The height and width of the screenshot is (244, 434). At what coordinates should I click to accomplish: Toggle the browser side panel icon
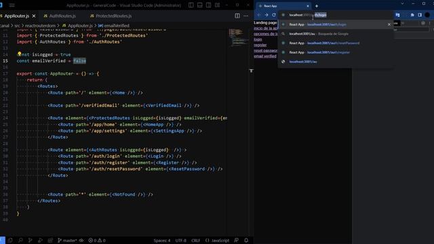click(x=420, y=15)
